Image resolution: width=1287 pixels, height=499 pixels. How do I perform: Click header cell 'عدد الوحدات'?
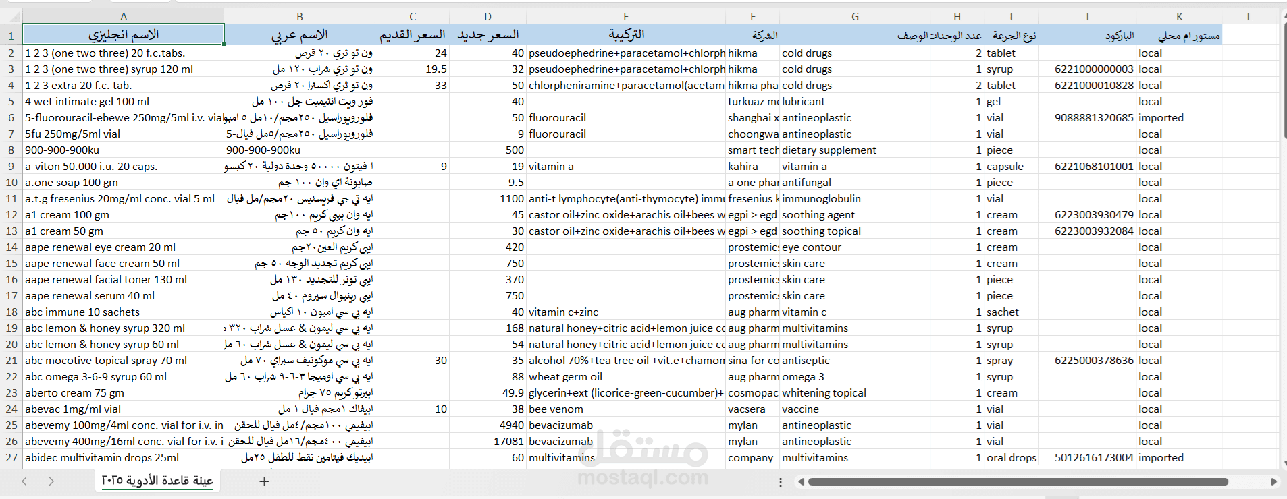tap(957, 35)
